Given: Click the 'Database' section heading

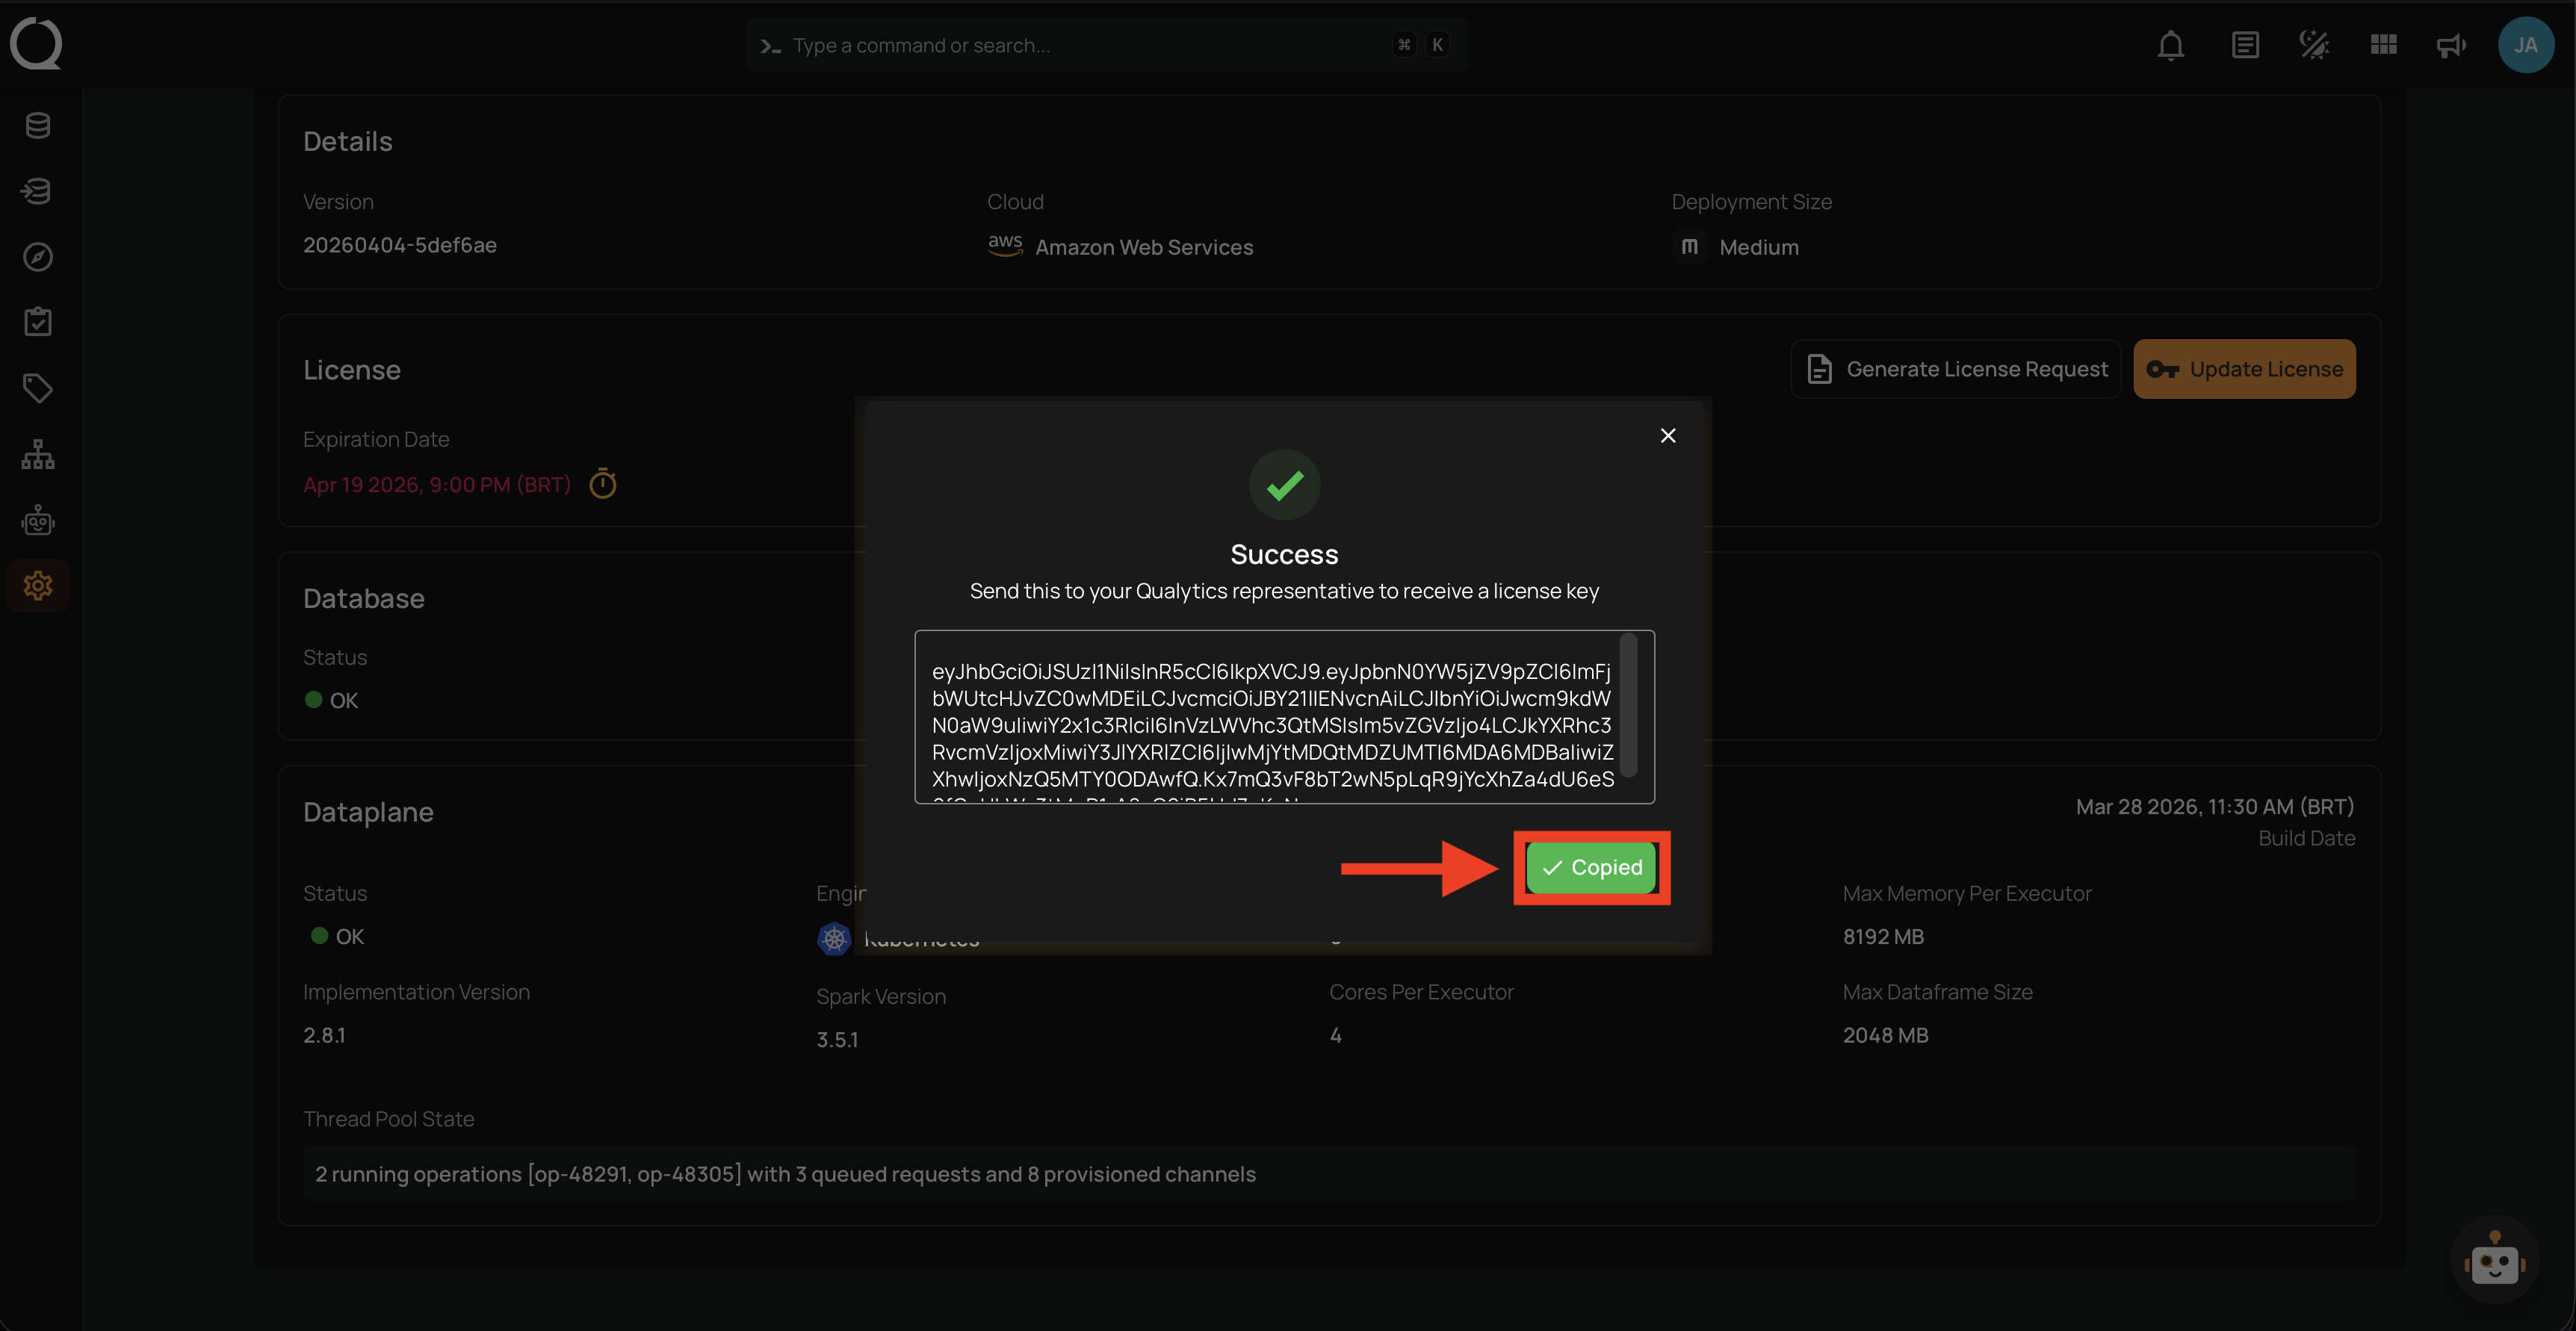Looking at the screenshot, I should tap(364, 598).
